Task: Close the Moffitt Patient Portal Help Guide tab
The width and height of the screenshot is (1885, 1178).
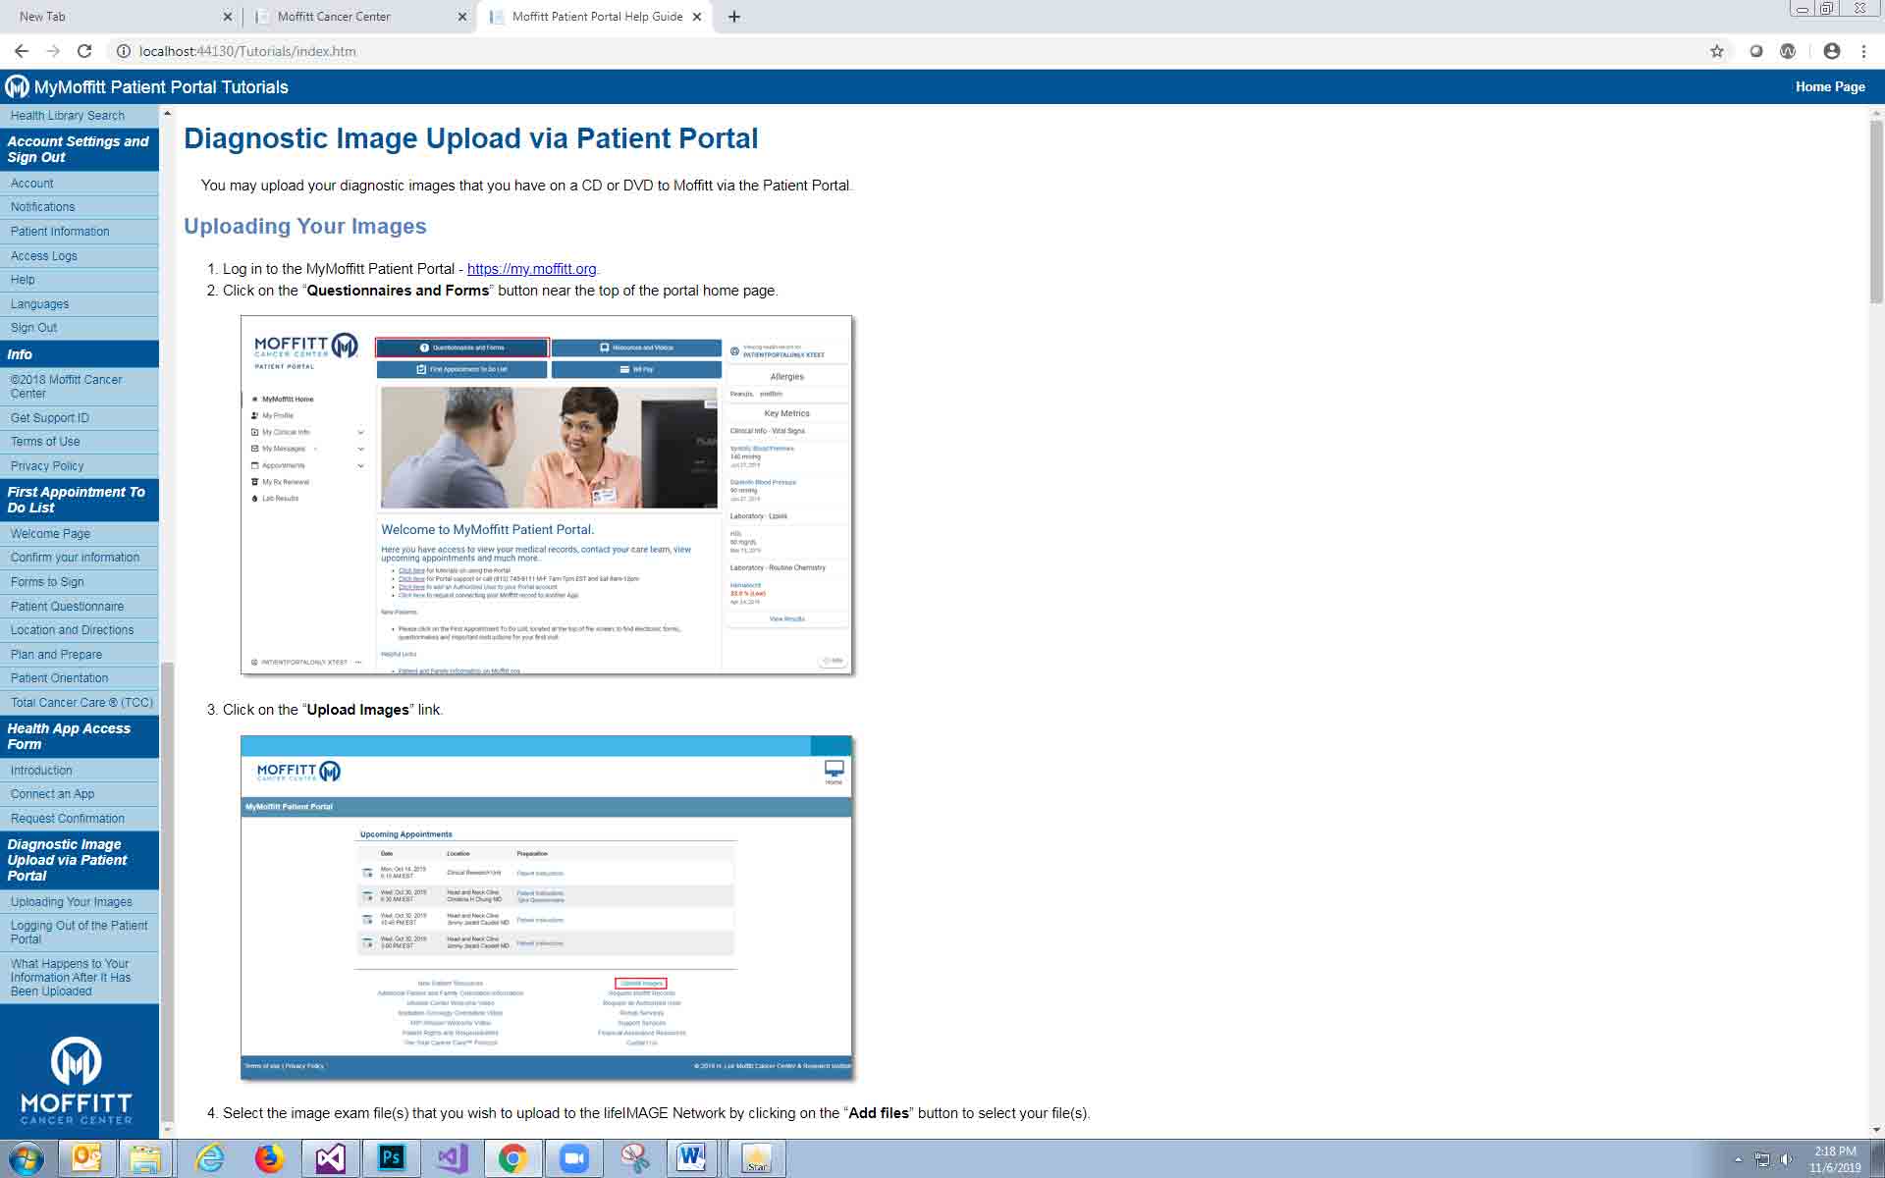Action: (x=697, y=17)
